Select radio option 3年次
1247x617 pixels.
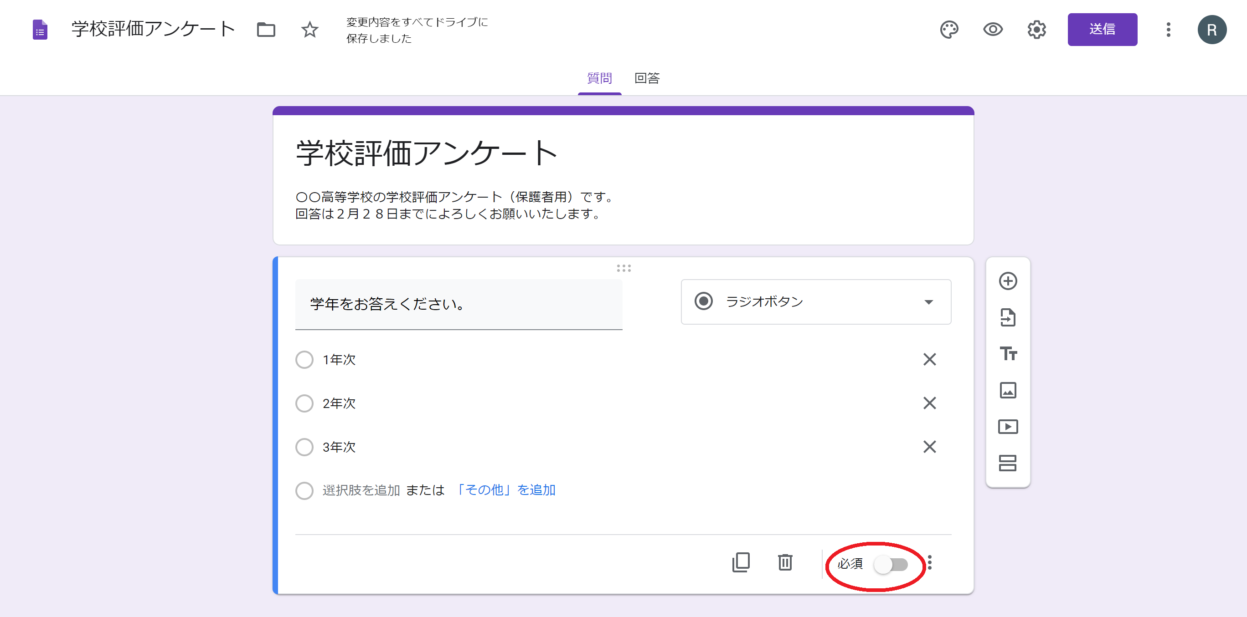tap(304, 447)
